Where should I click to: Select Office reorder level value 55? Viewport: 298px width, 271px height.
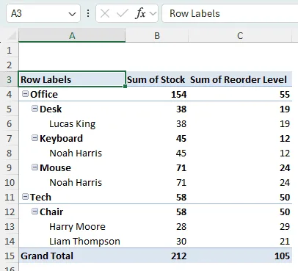(240, 94)
